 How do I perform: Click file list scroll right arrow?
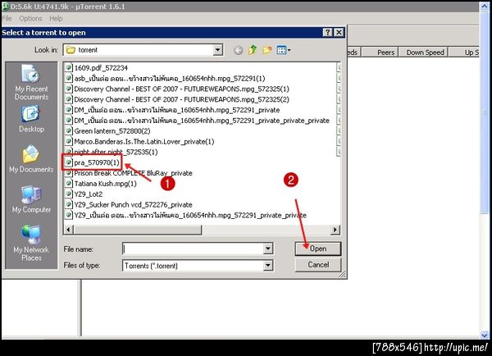(x=335, y=230)
